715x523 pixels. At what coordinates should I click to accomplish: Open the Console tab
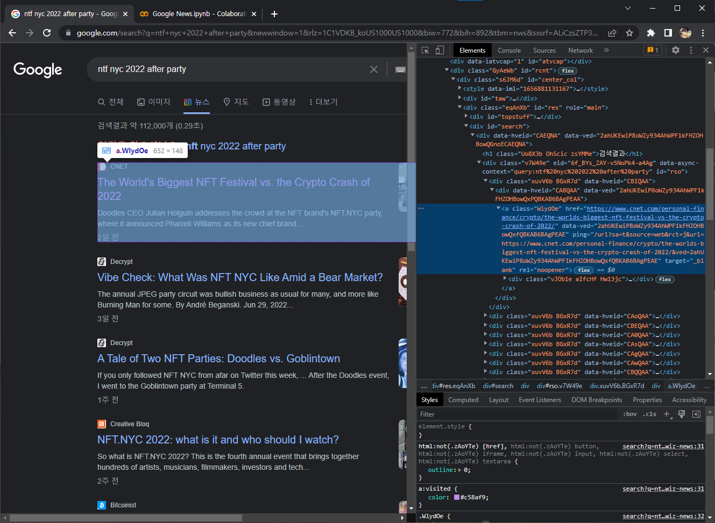click(509, 50)
